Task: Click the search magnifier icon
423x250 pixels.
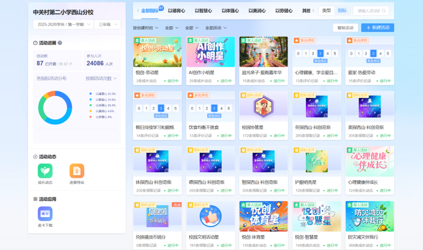Action: [x=384, y=11]
